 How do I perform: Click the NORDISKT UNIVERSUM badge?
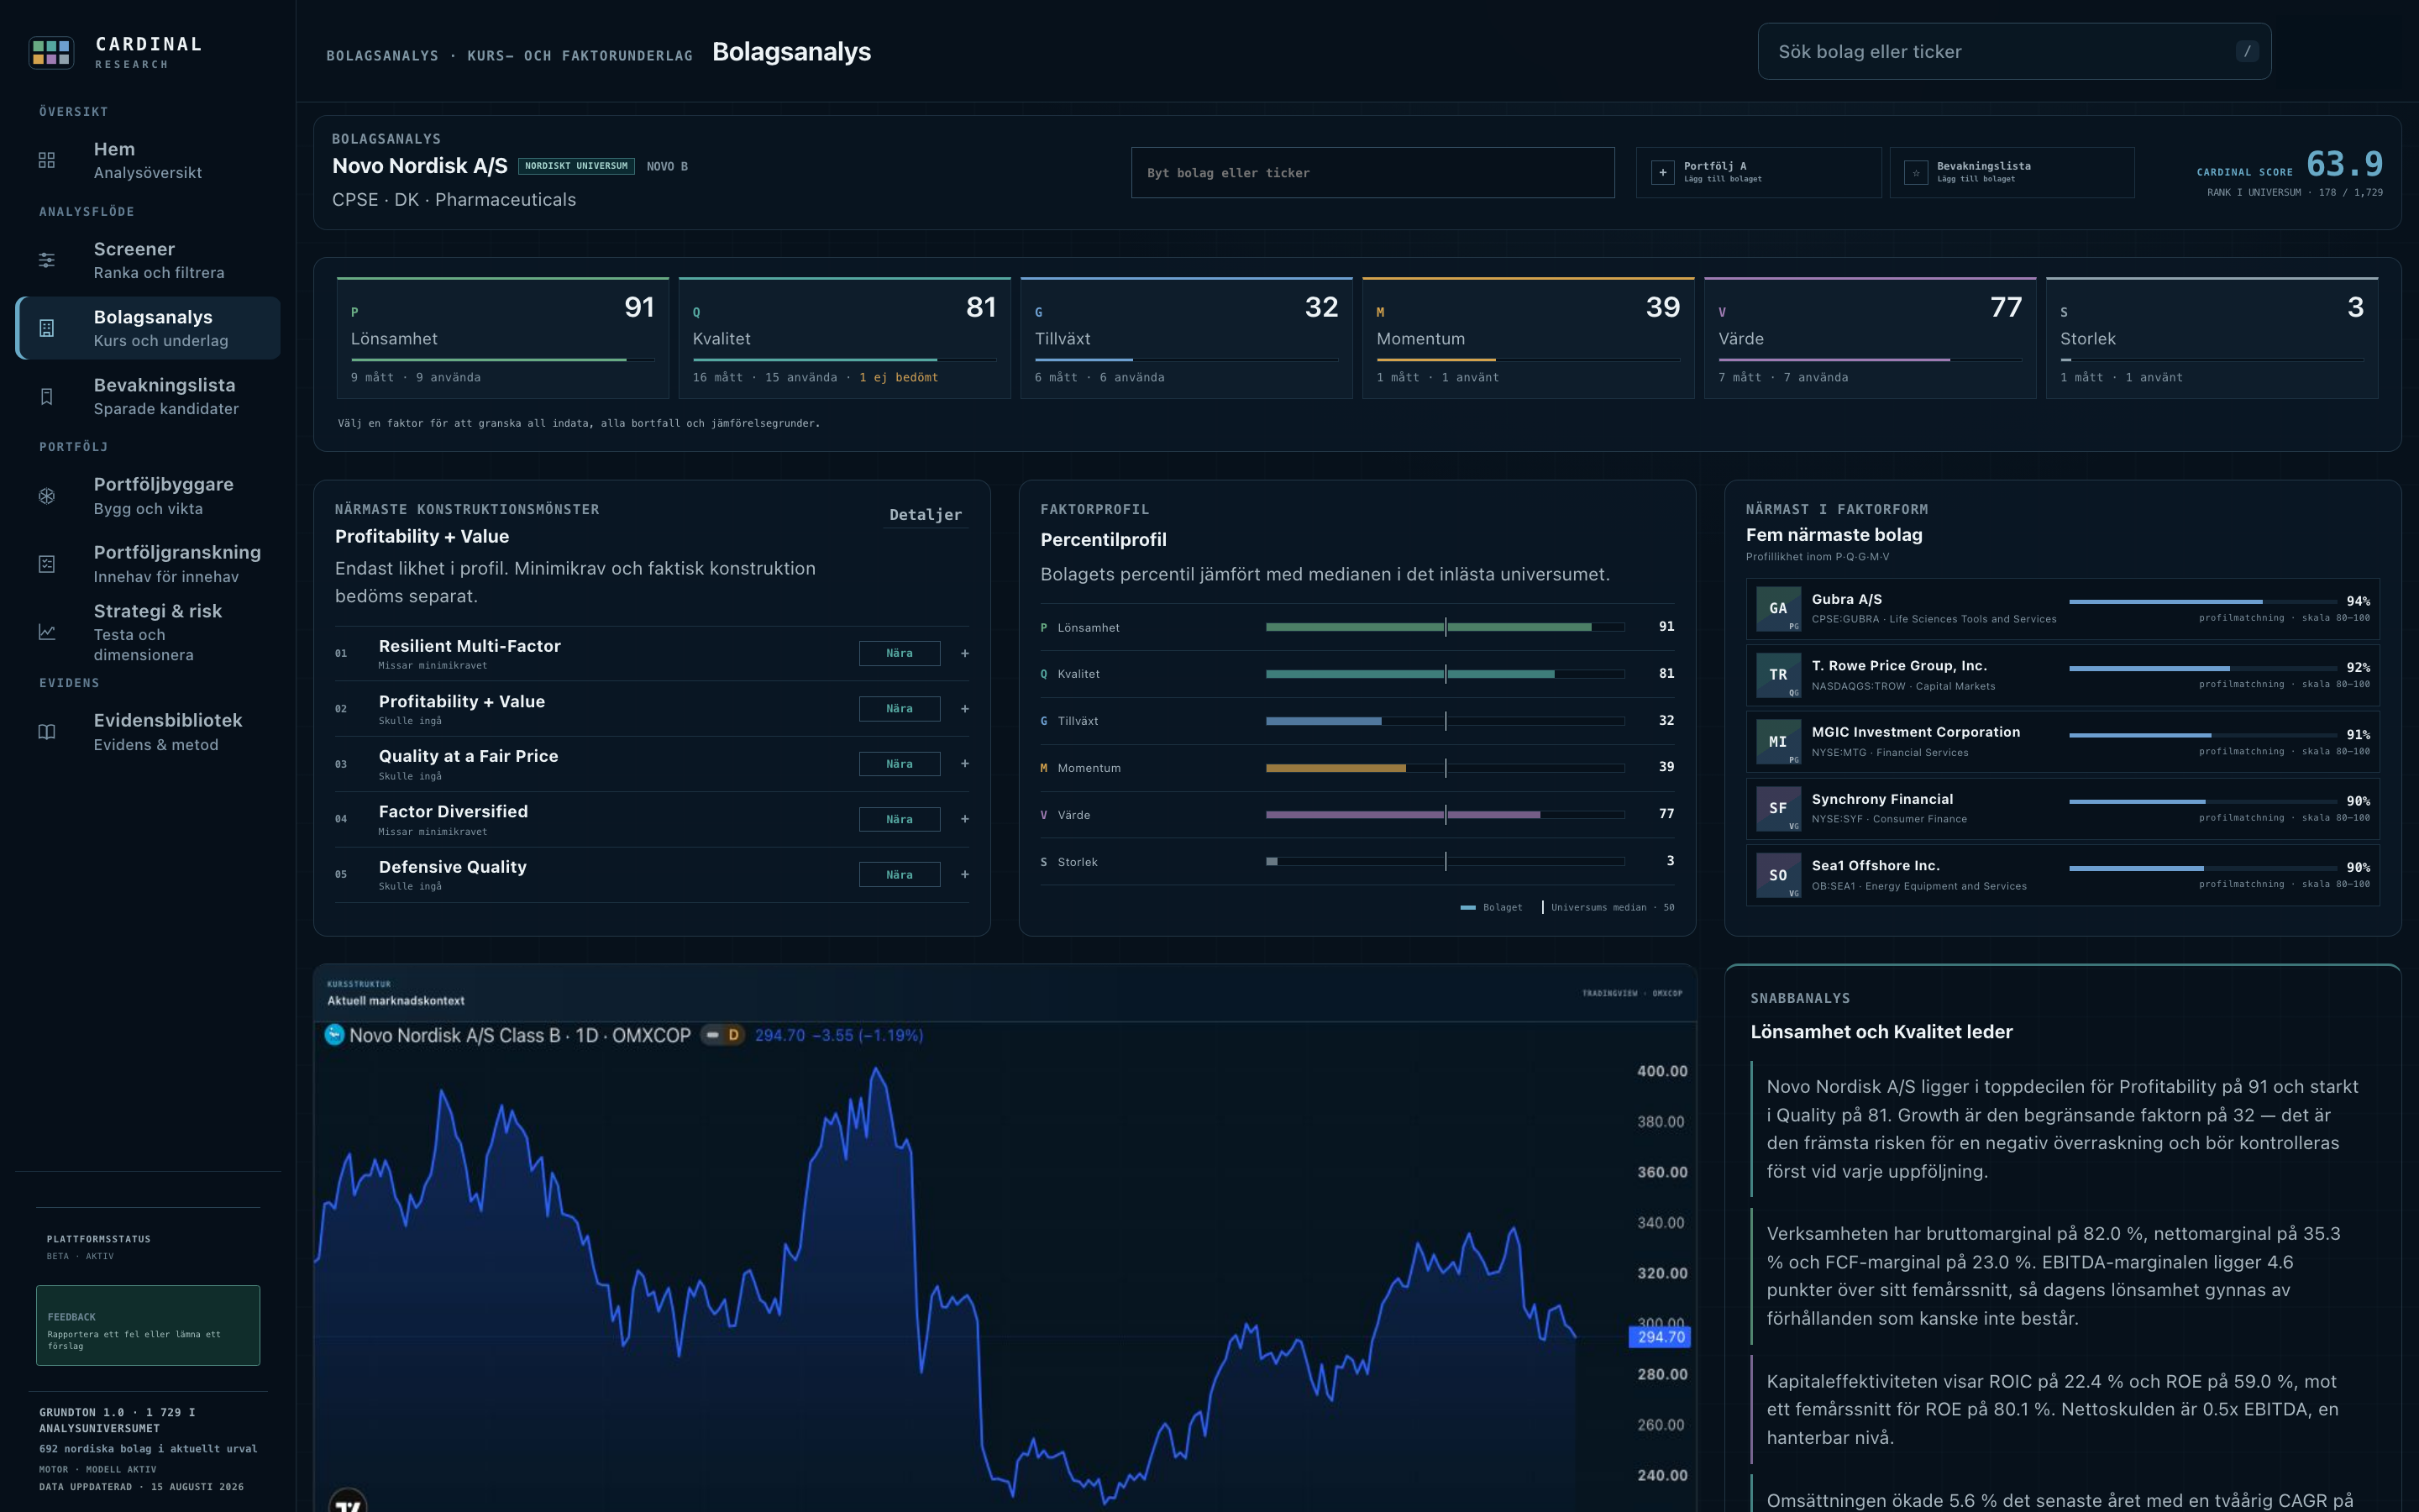point(577,166)
